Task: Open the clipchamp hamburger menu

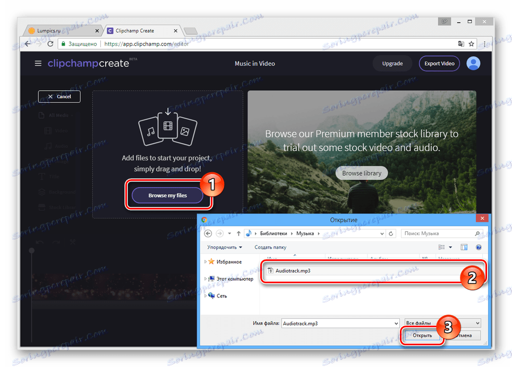Action: (38, 63)
